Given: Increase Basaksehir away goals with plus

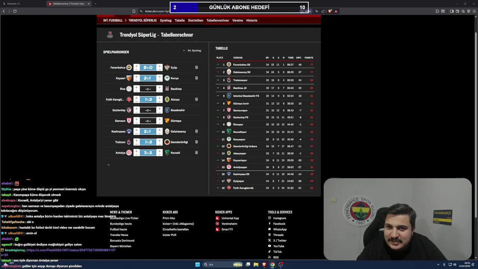Looking at the screenshot, I should 159,109.
